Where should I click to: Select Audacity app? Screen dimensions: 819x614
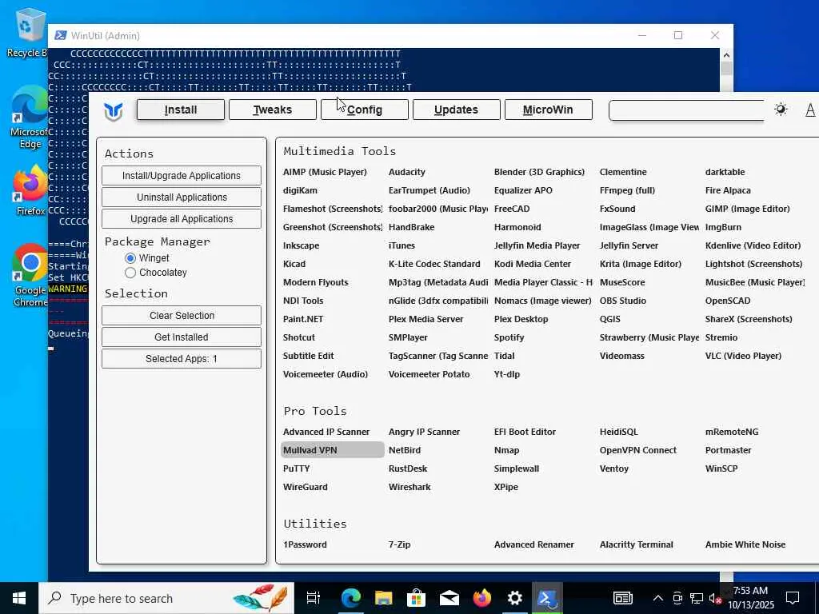407,173
